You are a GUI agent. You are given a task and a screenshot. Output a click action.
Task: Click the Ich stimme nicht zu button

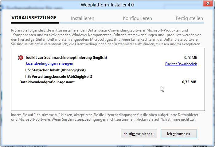click(x=139, y=134)
